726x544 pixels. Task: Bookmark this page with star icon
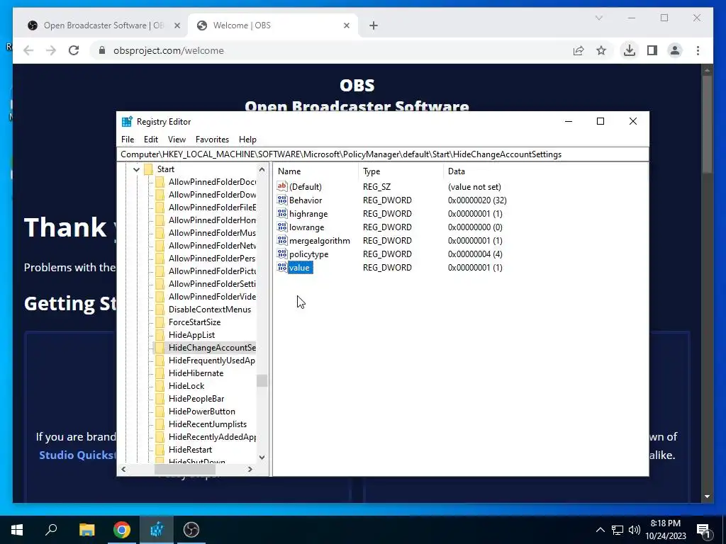pyautogui.click(x=601, y=50)
